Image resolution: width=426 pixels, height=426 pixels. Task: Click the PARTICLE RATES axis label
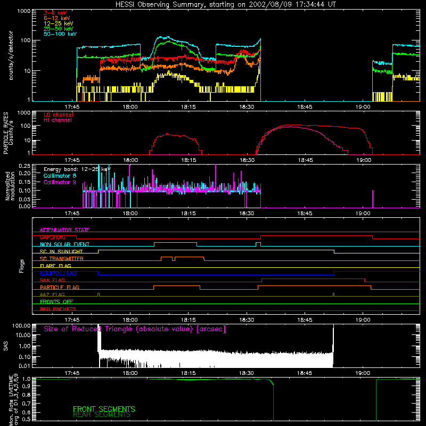8,133
